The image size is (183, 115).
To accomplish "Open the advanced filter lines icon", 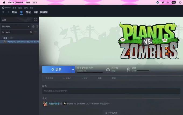I will 36,32.
